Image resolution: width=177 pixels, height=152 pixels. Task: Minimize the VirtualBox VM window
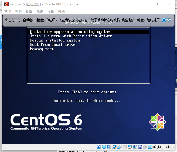tap(144, 4)
